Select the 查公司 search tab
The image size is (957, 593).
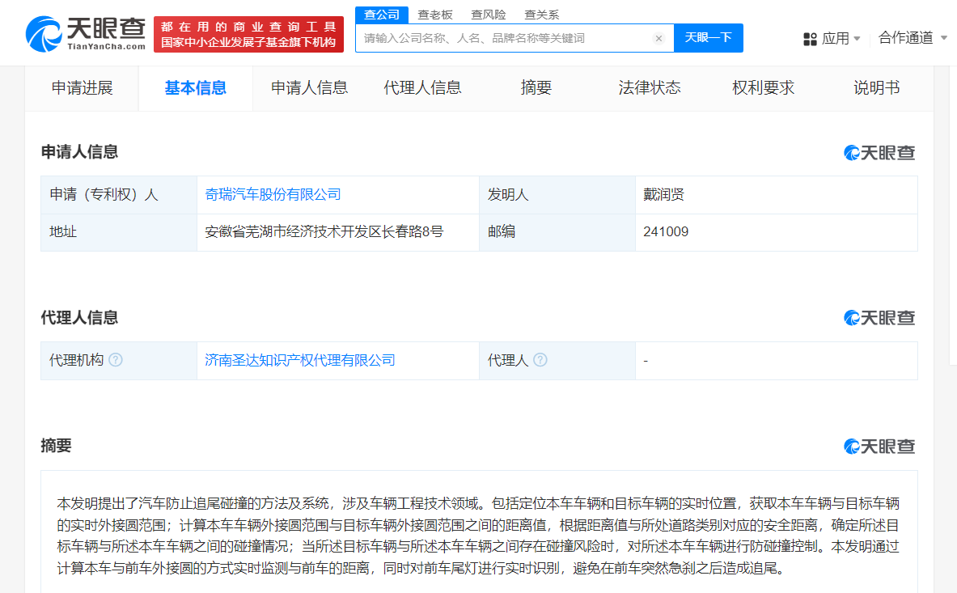382,15
